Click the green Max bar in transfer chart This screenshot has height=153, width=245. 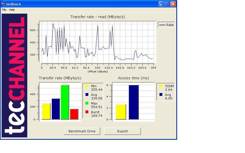65,102
